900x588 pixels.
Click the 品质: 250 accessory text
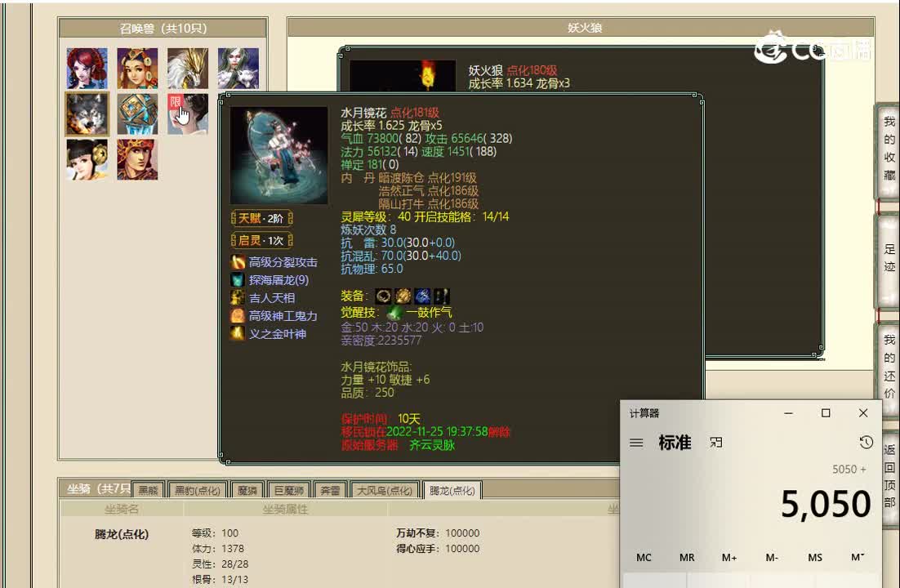coord(368,392)
